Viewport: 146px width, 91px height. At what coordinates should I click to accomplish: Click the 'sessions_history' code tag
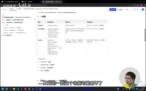[x=53, y=33]
